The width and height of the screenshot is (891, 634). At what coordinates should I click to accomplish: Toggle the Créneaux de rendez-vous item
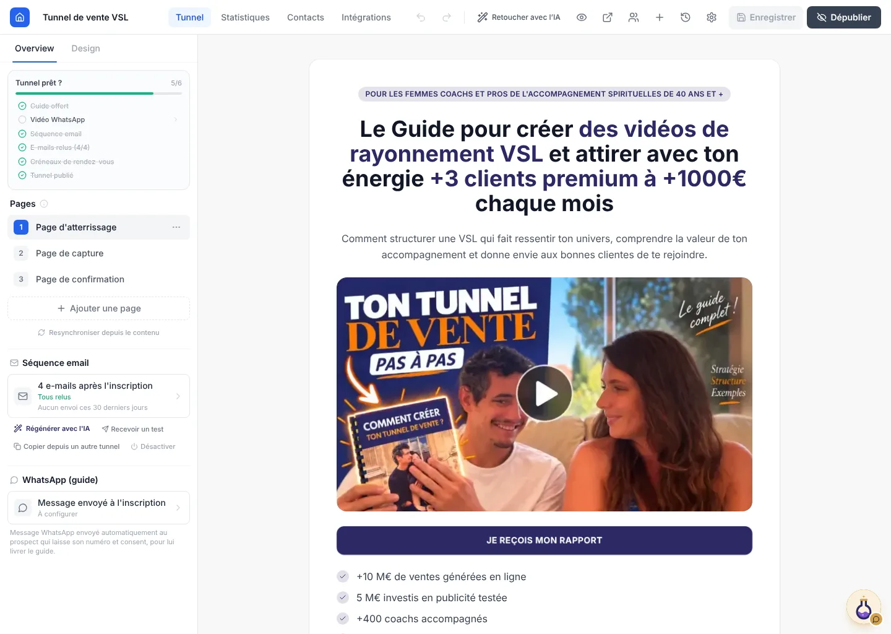point(22,162)
